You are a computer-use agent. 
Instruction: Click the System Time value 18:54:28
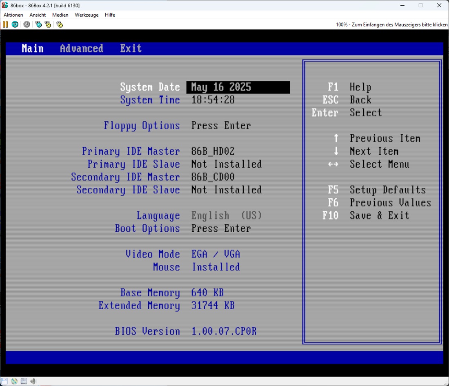click(x=213, y=100)
